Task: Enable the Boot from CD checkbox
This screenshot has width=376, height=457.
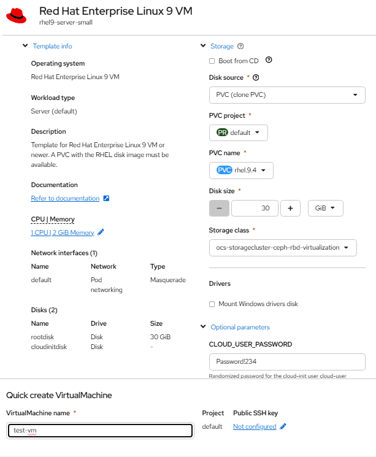Action: (212, 61)
